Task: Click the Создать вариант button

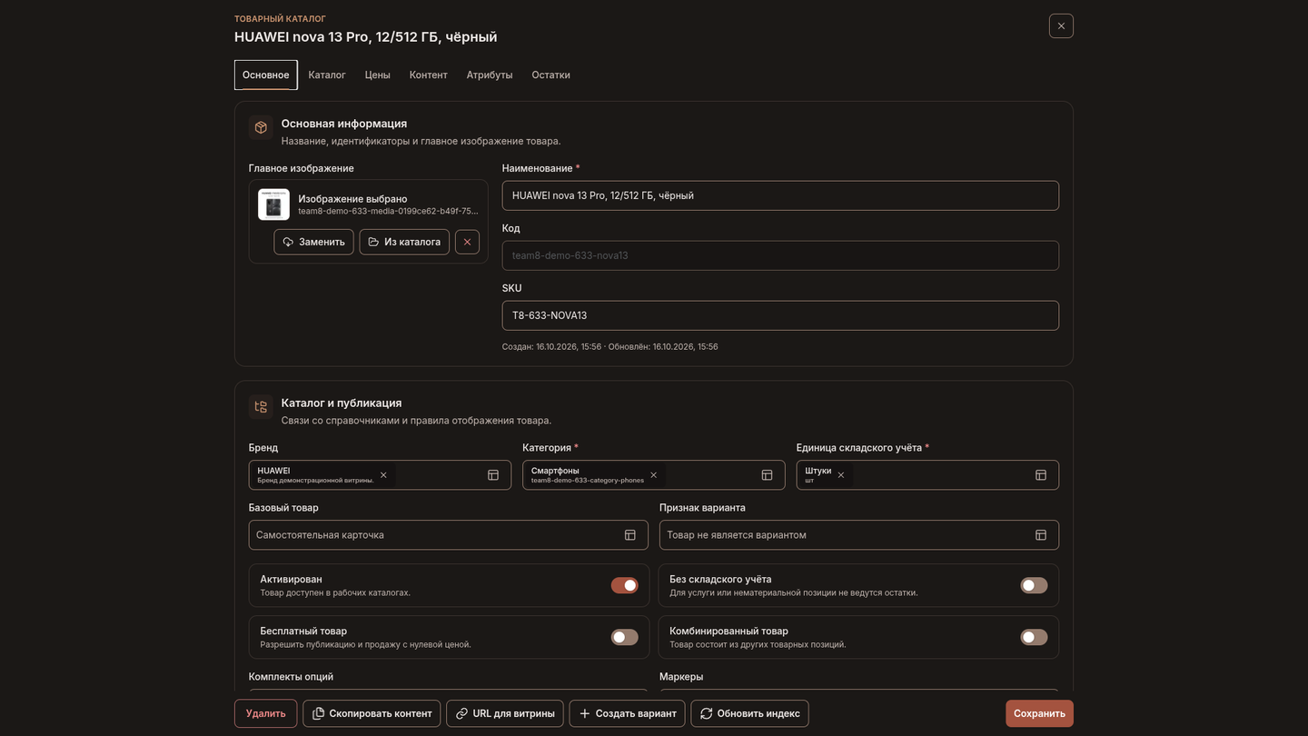Action: [628, 713]
